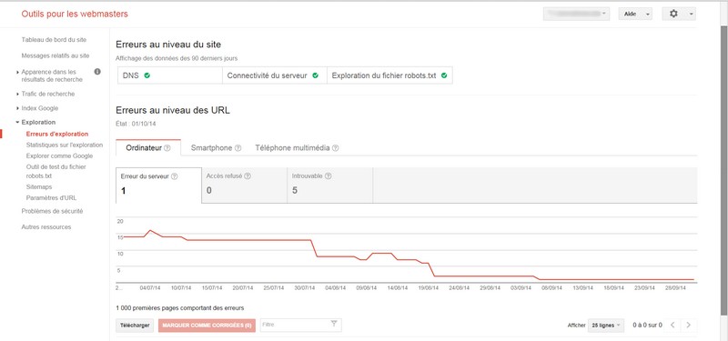Click the 04/07/14 date label on chart
This screenshot has height=341, width=728.
click(150, 288)
